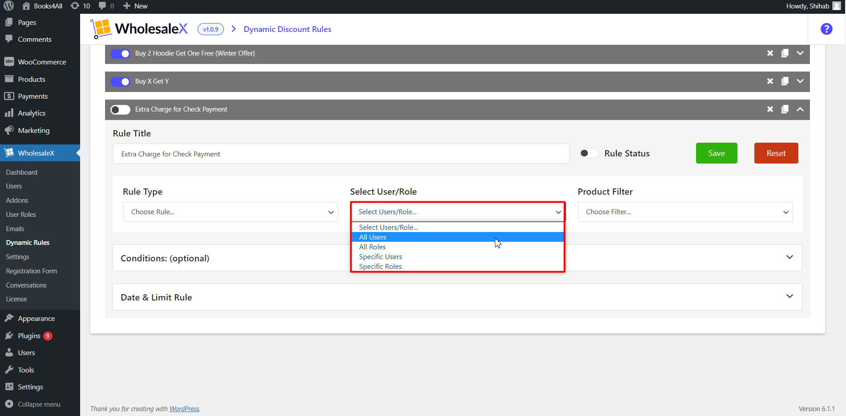
Task: Expand the Buy 2 Hoodie Get One Free rule
Action: (x=800, y=53)
